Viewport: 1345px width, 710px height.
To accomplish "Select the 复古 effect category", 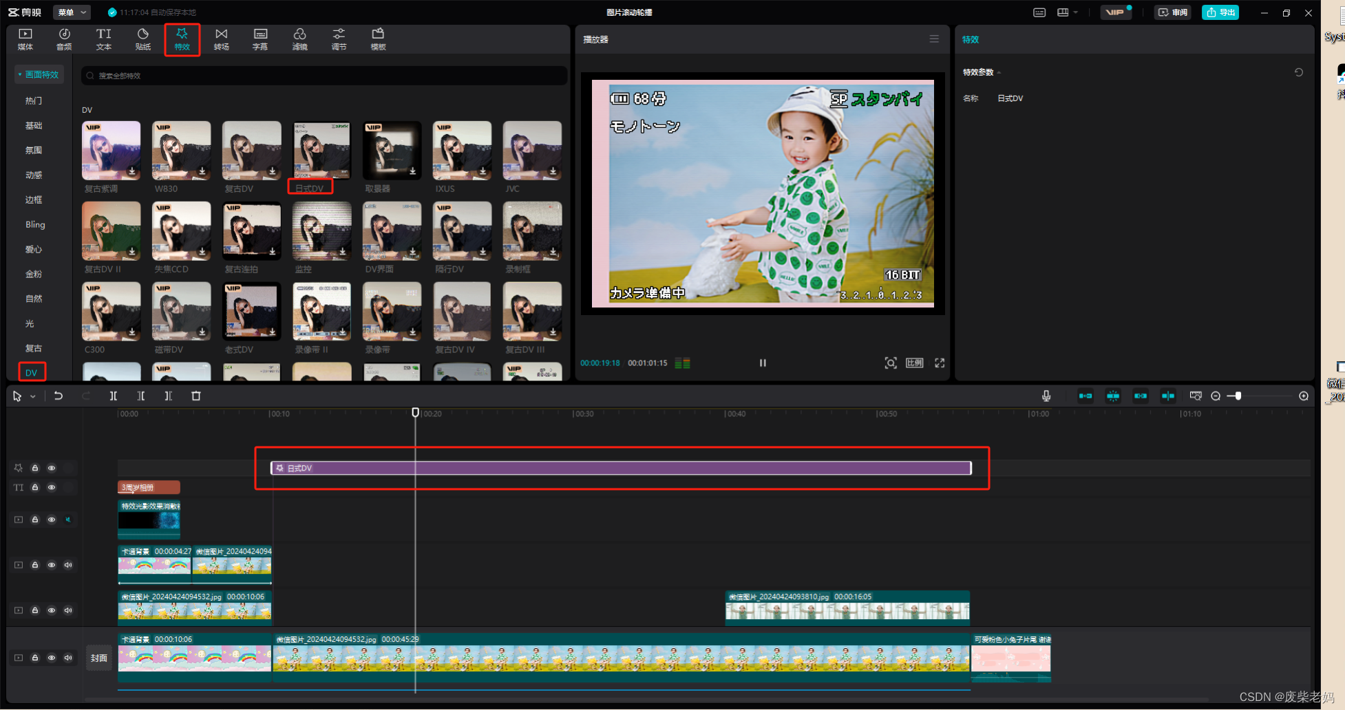I will [34, 348].
